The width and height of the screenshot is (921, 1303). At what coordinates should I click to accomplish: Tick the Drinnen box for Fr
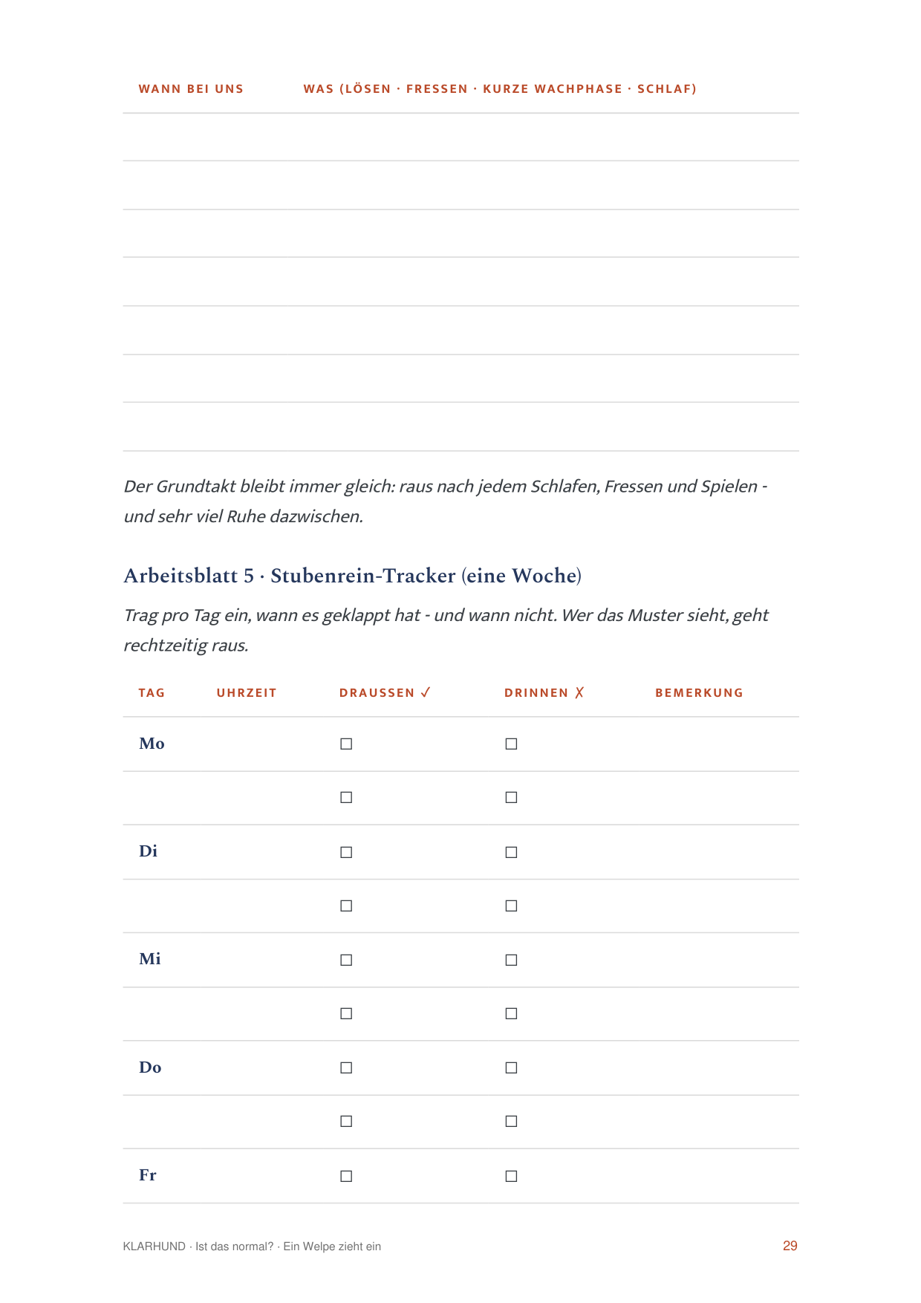click(x=511, y=1176)
